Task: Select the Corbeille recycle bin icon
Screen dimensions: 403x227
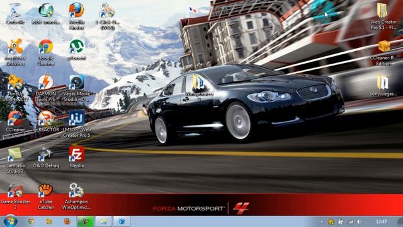Action: click(x=15, y=13)
